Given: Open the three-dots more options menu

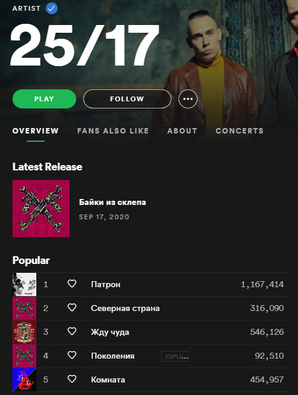Looking at the screenshot, I should [x=188, y=99].
